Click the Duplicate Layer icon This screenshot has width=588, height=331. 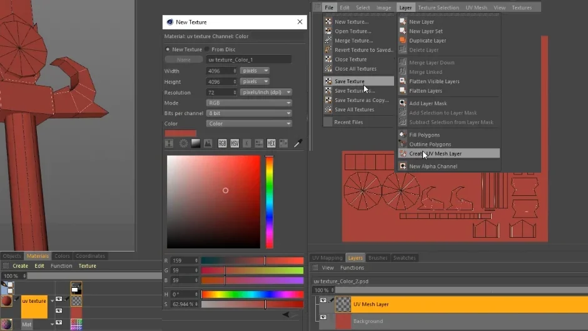(403, 40)
